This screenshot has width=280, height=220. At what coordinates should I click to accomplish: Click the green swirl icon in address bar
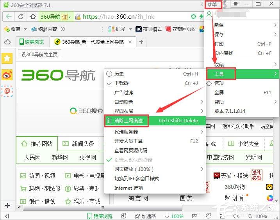pos(193,17)
